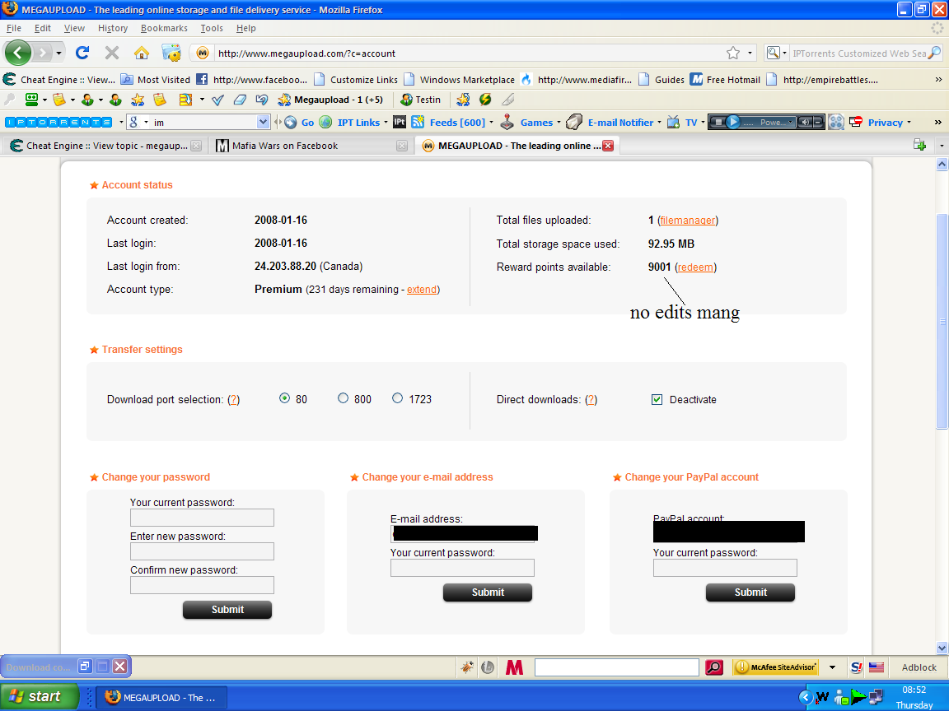Select download port 800
949x711 pixels.
pyautogui.click(x=344, y=398)
